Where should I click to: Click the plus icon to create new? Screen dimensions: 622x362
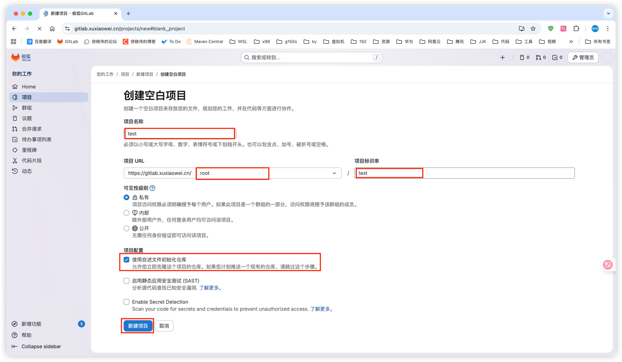[x=502, y=57]
